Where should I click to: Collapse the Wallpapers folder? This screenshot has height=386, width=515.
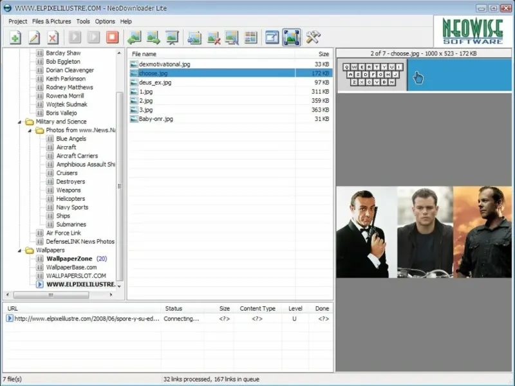click(19, 250)
